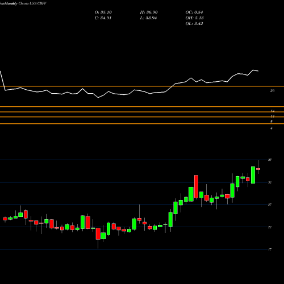The width and height of the screenshot is (284, 284).
Task: Select the low value 'L: 33.94'
Action: 148,18
